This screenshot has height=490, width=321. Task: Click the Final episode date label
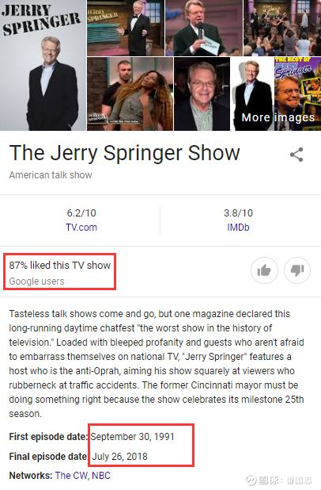(47, 456)
